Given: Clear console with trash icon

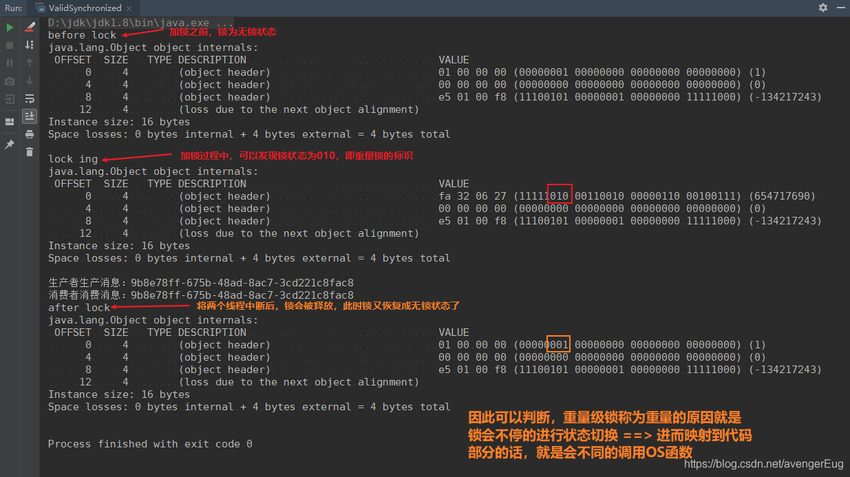Looking at the screenshot, I should 30,152.
